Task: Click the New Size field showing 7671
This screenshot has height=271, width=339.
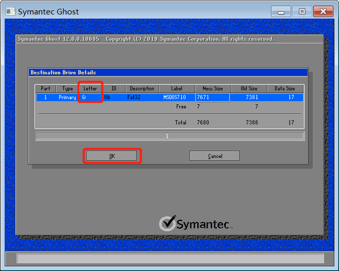Action: 213,97
